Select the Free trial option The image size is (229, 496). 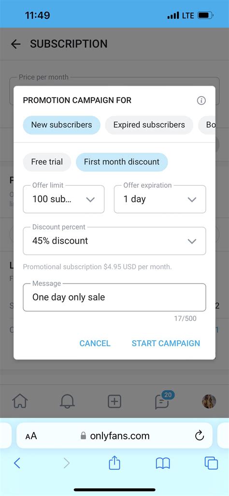[47, 162]
